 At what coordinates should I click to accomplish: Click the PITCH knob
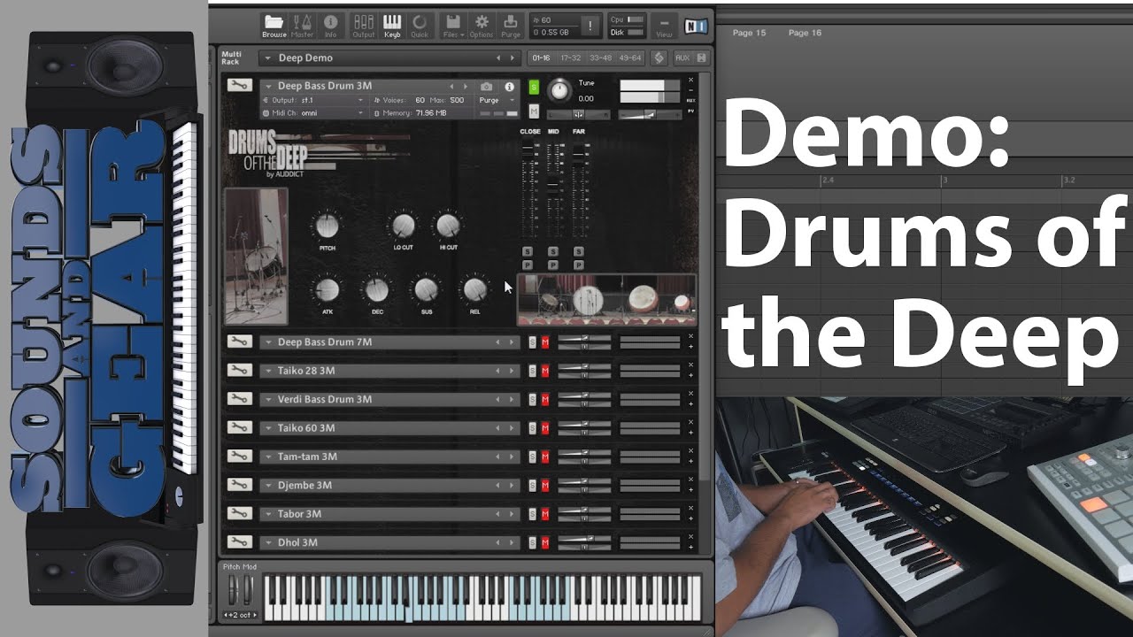tap(327, 226)
